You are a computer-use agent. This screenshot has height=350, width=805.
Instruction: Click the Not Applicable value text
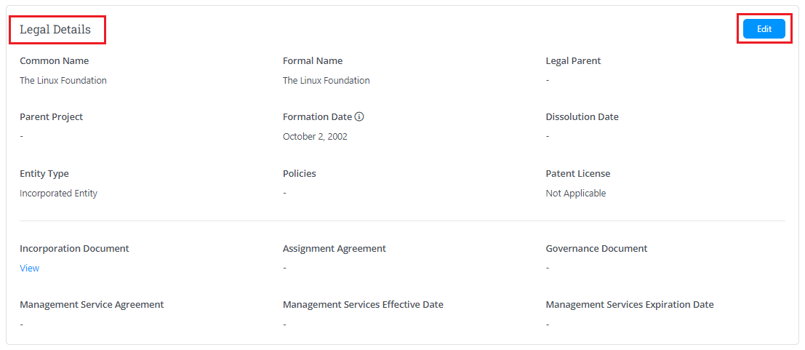(576, 194)
